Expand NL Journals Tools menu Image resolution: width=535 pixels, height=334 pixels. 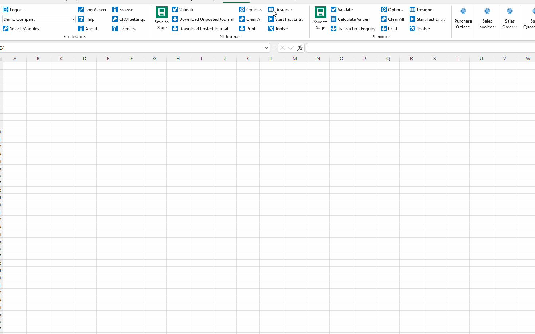[x=278, y=29]
